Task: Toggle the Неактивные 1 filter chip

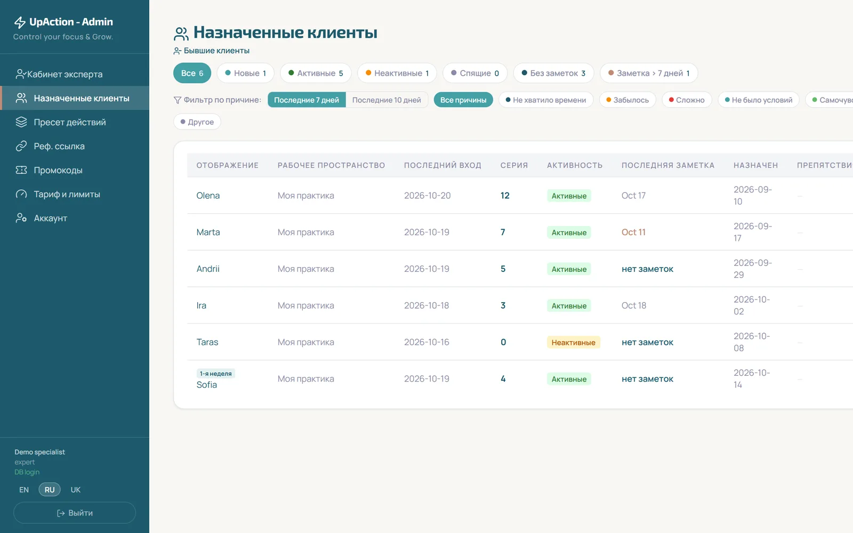Action: tap(397, 73)
